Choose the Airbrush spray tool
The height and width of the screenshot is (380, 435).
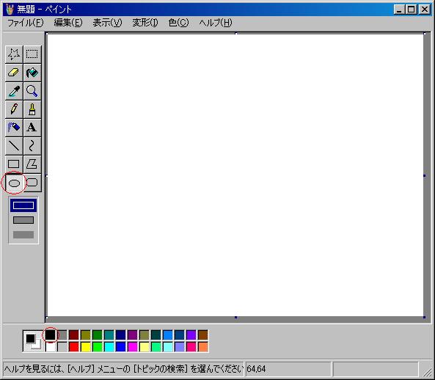point(14,128)
